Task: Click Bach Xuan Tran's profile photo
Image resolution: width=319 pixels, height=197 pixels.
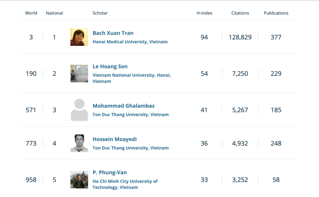Action: pyautogui.click(x=79, y=37)
